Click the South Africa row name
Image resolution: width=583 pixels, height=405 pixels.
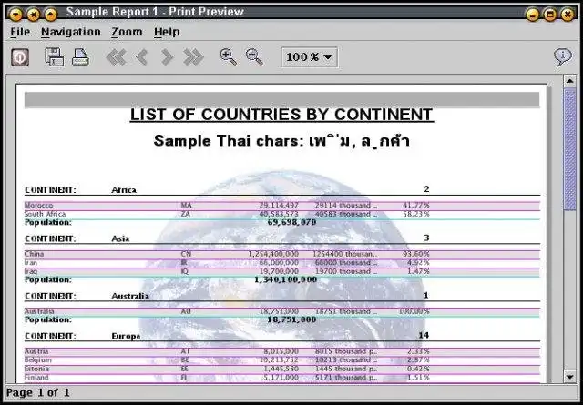[45, 214]
